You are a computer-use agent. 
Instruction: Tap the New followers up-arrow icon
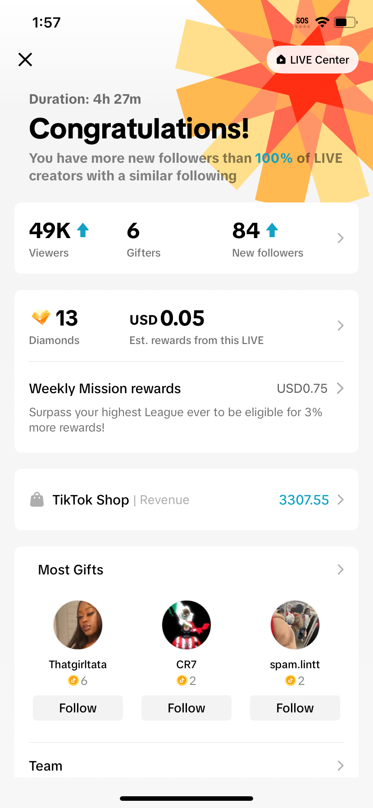pyautogui.click(x=272, y=230)
